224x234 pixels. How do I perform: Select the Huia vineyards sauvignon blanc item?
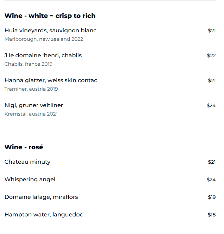click(x=50, y=31)
